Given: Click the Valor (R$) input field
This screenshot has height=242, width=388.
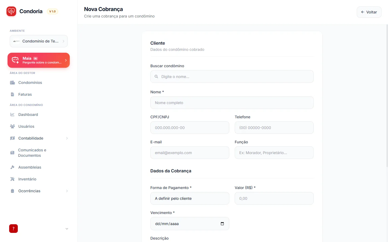Looking at the screenshot, I should pos(274,198).
